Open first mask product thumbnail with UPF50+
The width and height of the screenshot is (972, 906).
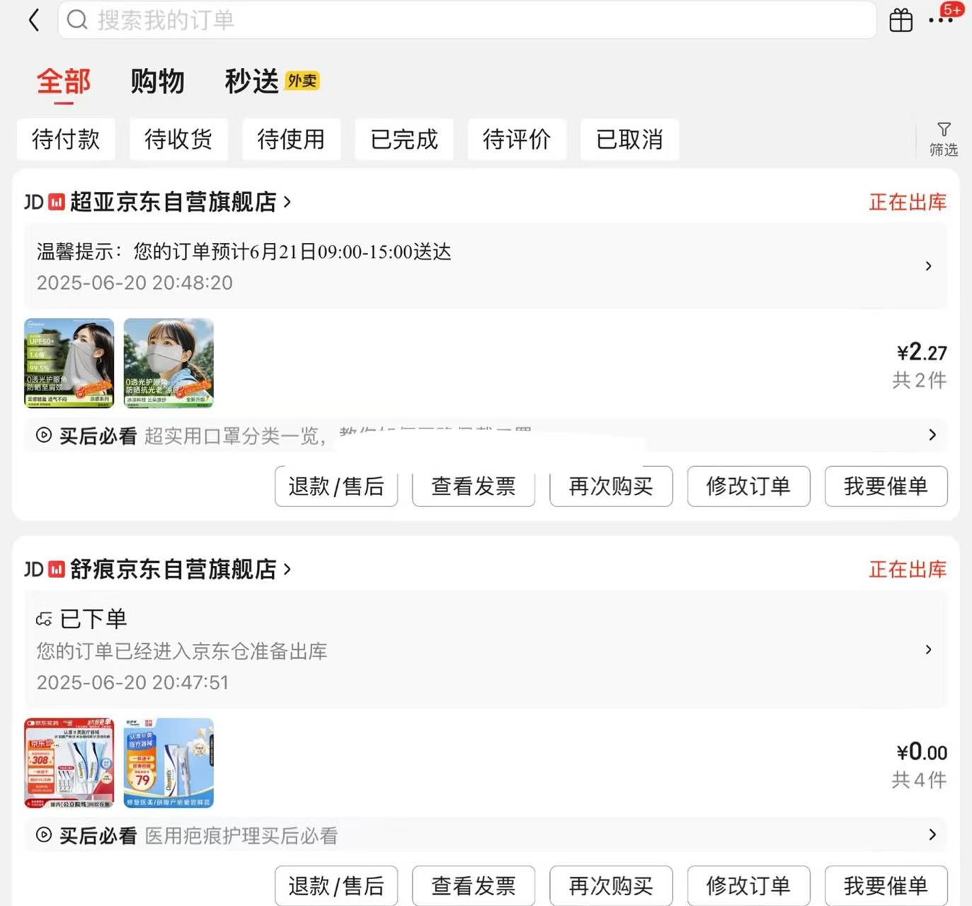69,363
